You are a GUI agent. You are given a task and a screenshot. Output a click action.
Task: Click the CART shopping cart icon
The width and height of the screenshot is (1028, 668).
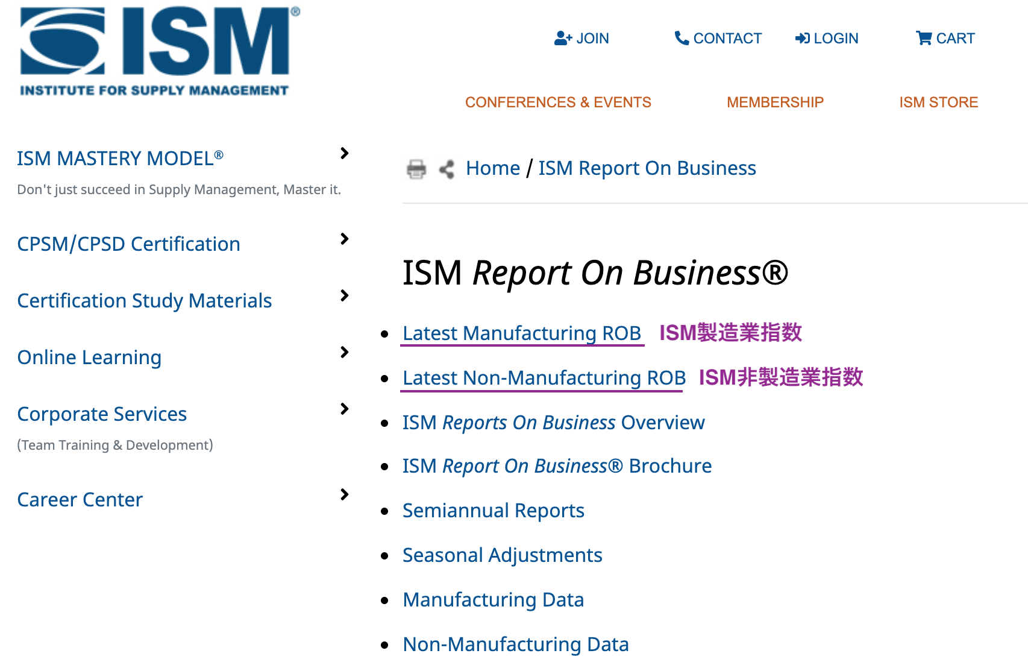click(924, 39)
